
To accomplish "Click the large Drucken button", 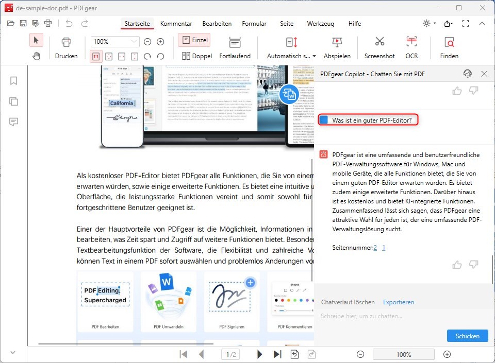I will click(x=67, y=48).
